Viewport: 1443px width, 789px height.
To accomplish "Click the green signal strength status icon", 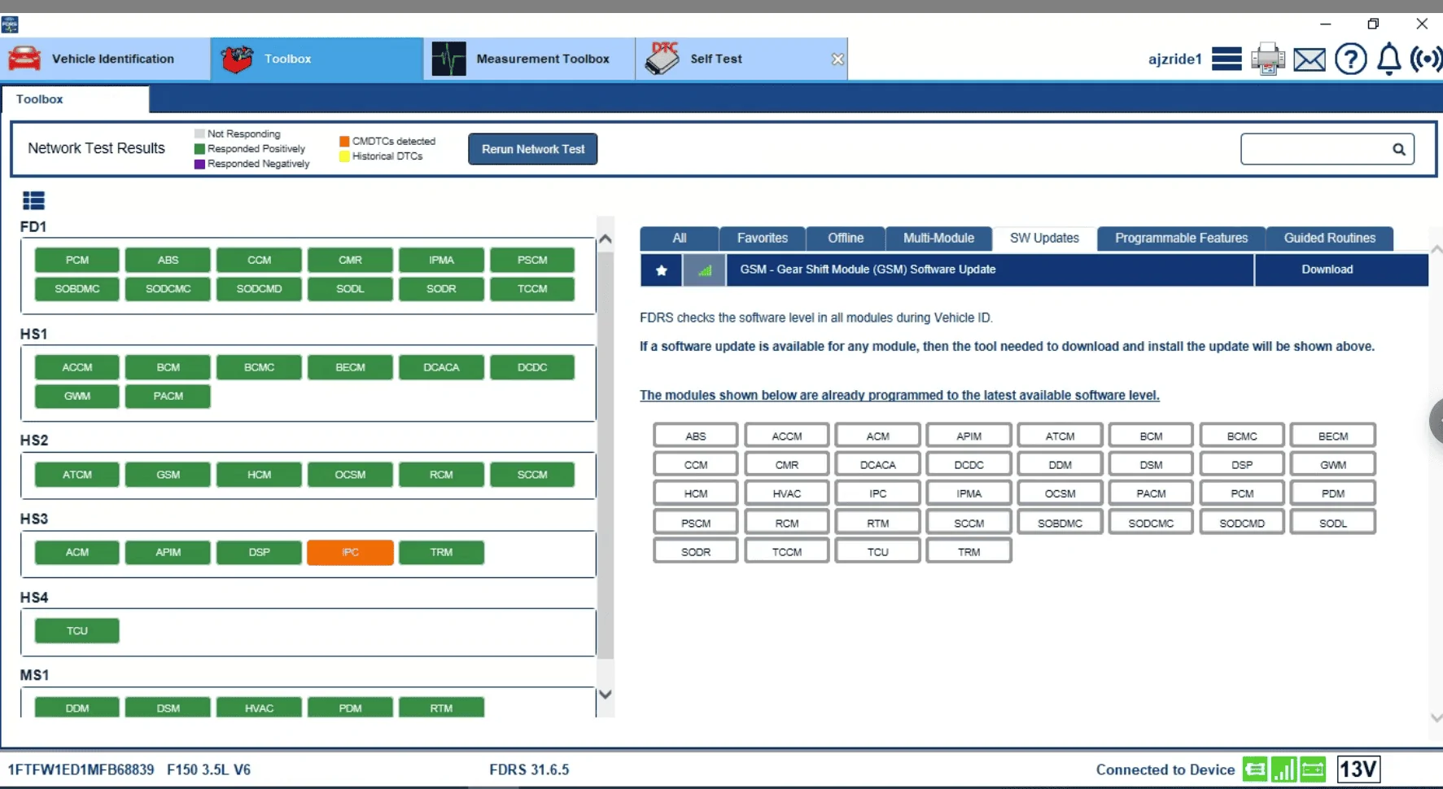I will coord(1284,769).
